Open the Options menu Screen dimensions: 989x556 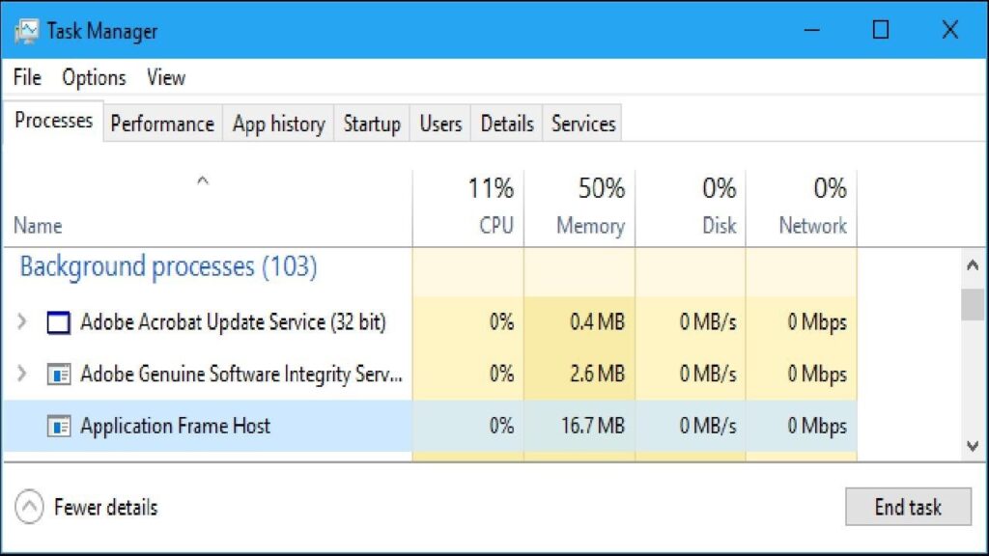tap(93, 77)
